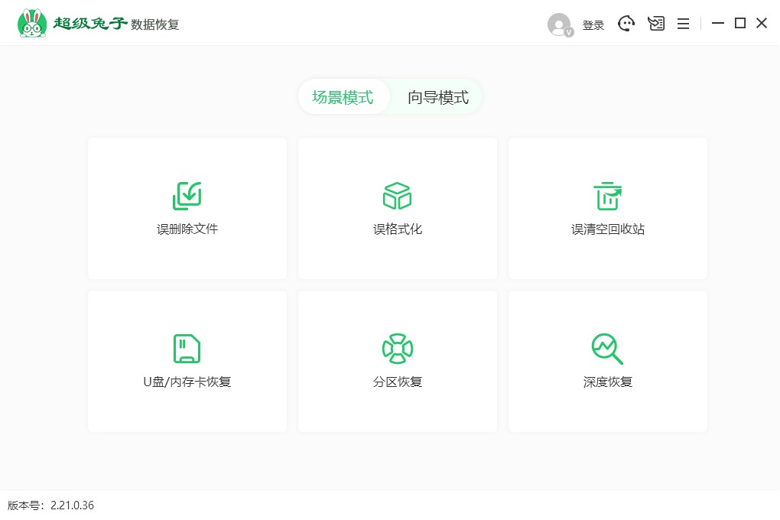Click the V badge on avatar
The image size is (780, 520).
pos(568,32)
